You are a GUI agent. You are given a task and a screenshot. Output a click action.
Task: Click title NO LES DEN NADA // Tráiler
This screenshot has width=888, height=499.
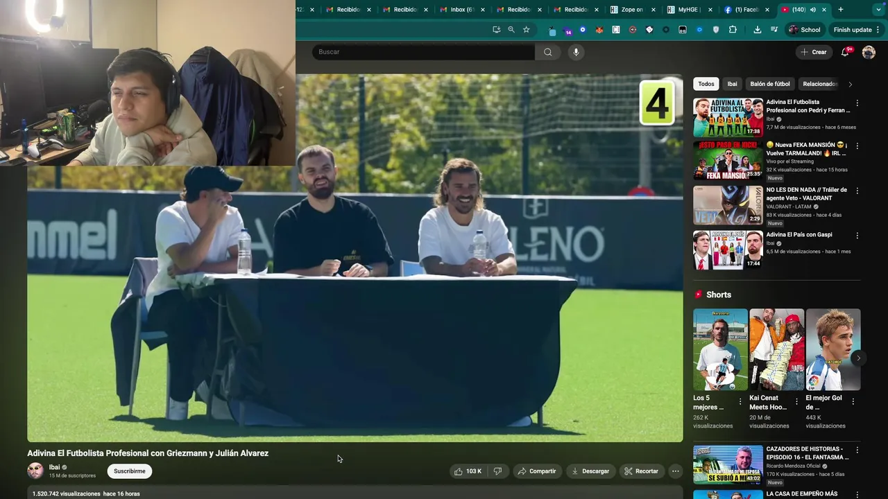point(807,194)
